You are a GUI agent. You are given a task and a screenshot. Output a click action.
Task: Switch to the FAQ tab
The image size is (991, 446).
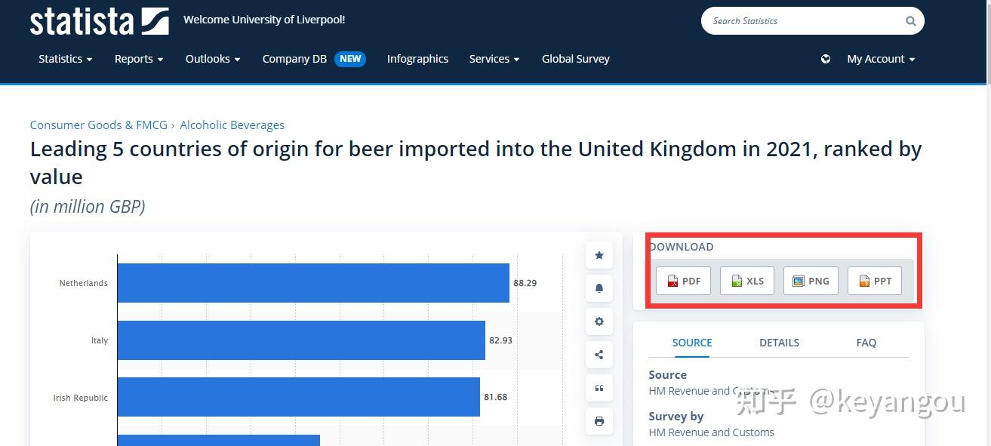[x=866, y=343]
